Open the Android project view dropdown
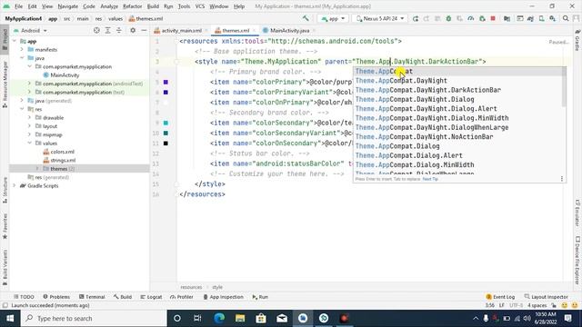 (30, 30)
